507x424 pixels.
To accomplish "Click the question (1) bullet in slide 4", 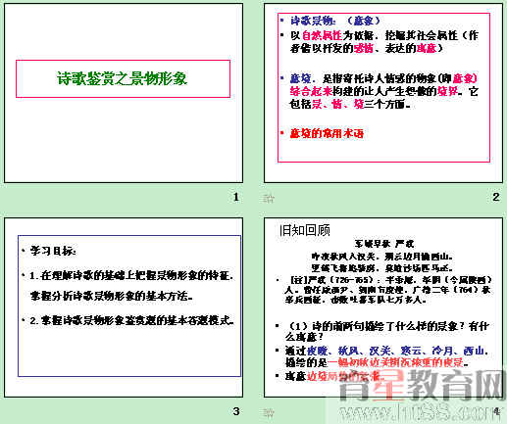I will coord(386,331).
